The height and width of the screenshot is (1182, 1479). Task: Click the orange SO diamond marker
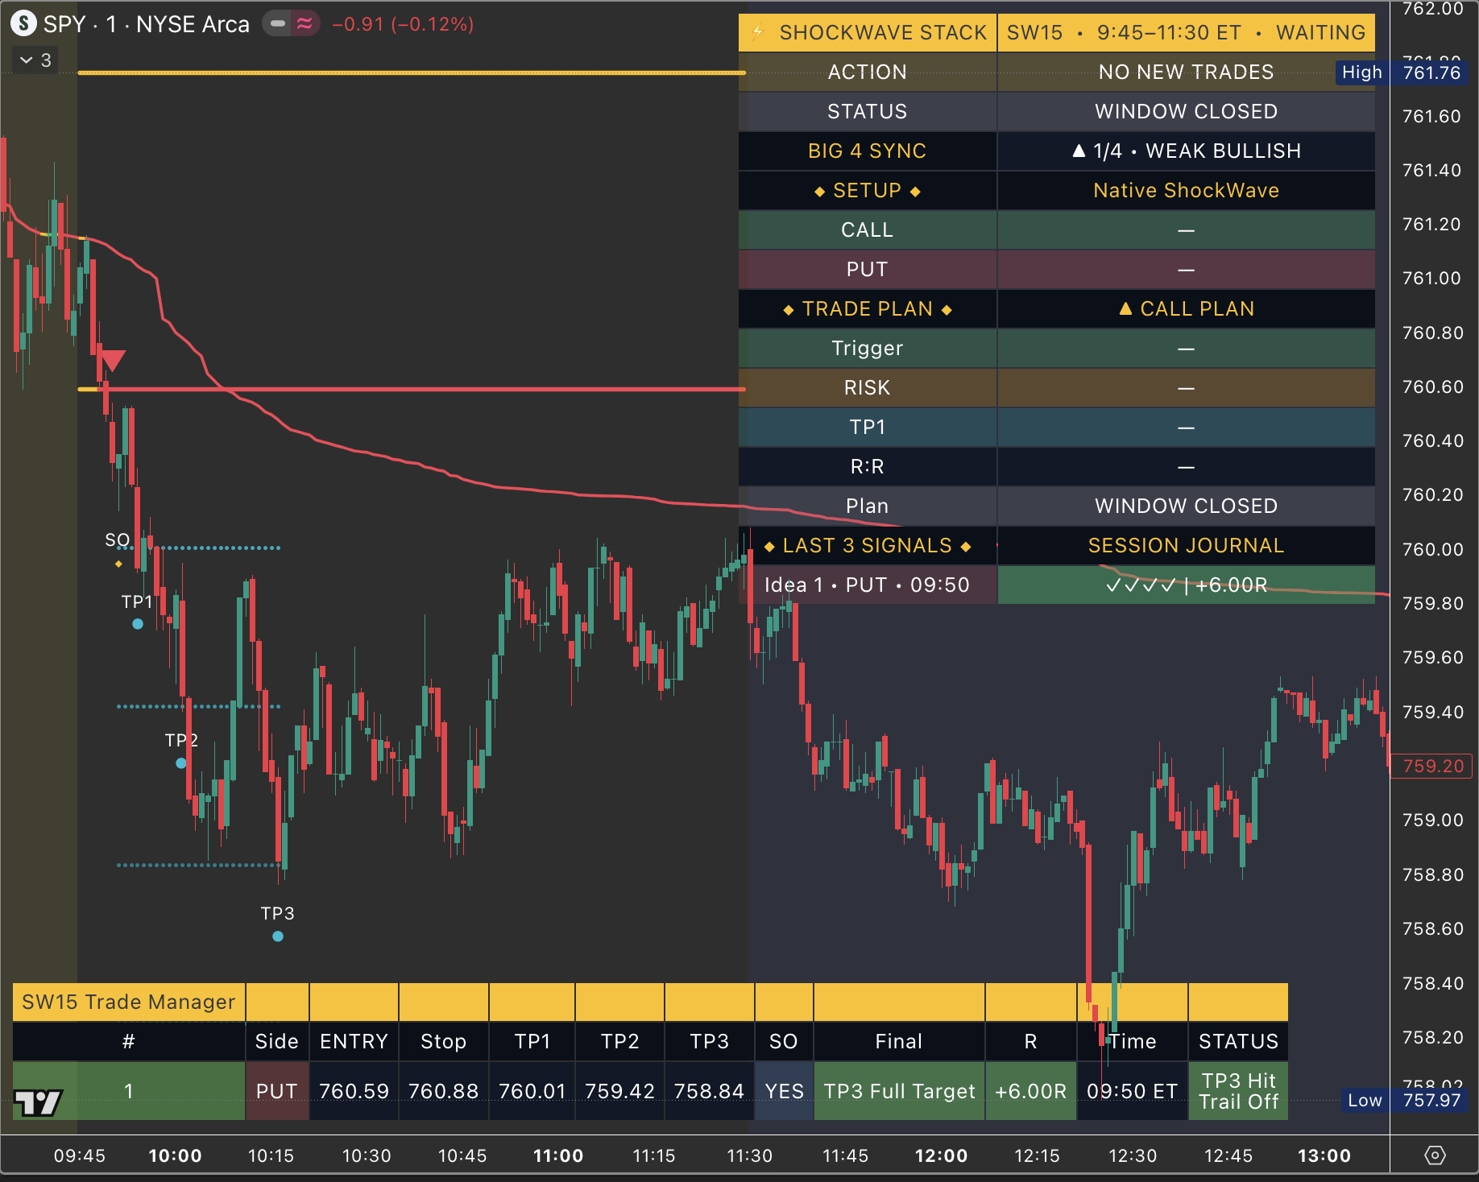[x=119, y=564]
